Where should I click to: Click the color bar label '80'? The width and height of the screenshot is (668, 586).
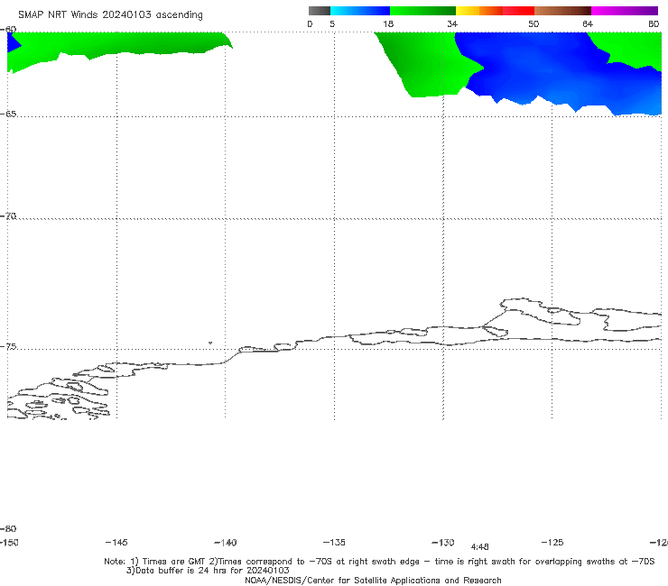point(654,23)
